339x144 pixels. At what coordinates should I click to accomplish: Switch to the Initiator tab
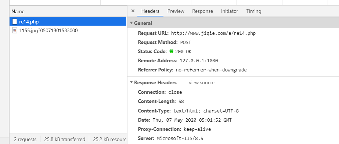(230, 11)
